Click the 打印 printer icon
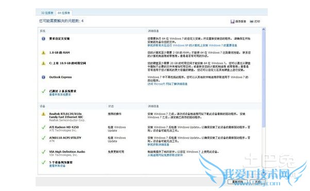The height and width of the screenshot is (191, 310). click(252, 21)
